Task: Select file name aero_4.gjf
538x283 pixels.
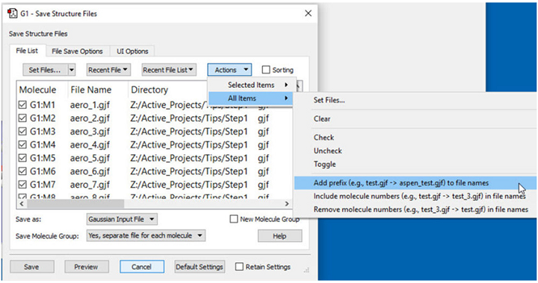Action: pyautogui.click(x=90, y=145)
